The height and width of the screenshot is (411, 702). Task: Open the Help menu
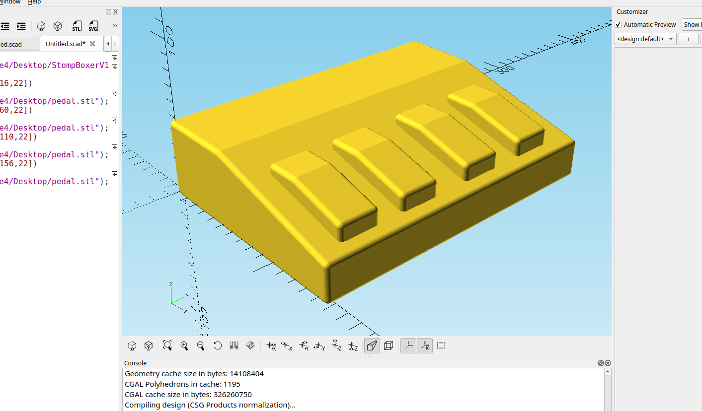coord(34,2)
